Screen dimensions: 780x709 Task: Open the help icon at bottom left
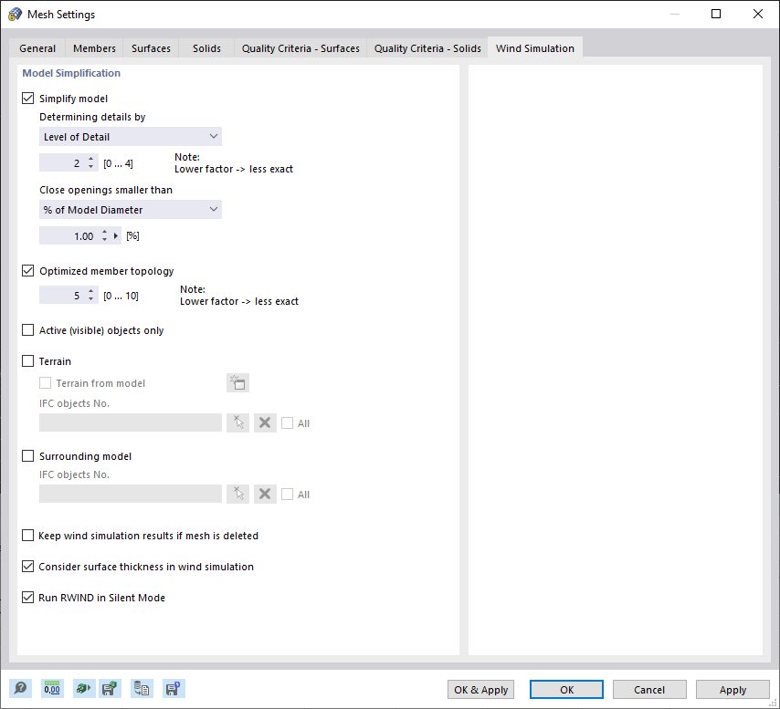(x=20, y=689)
